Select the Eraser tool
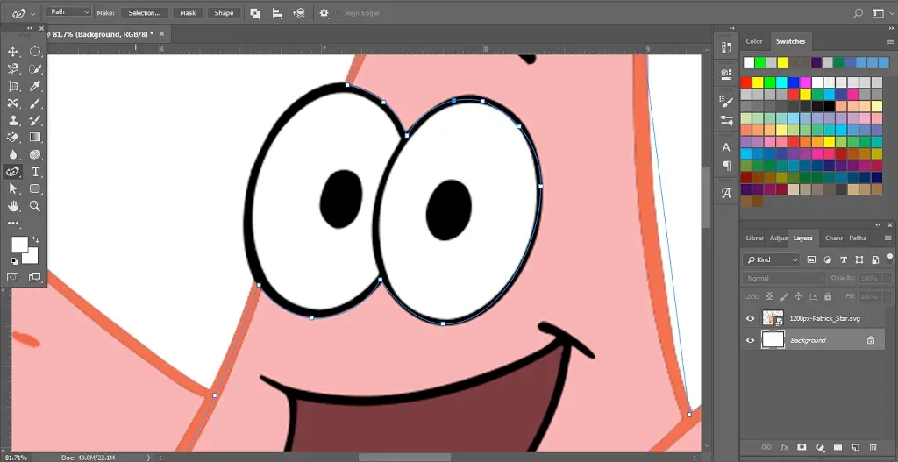Viewport: 898px width, 462px height. pyautogui.click(x=13, y=138)
